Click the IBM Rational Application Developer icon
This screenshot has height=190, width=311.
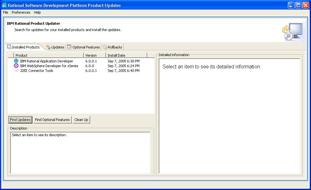click(x=16, y=61)
